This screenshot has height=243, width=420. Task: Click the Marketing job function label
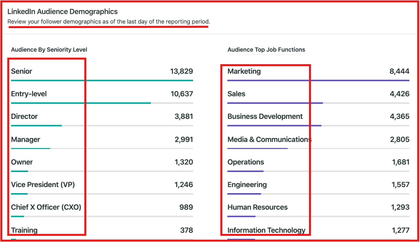point(244,71)
